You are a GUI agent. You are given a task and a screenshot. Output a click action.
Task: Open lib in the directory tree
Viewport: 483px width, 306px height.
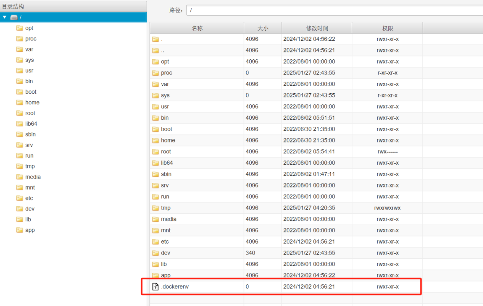[x=28, y=219]
